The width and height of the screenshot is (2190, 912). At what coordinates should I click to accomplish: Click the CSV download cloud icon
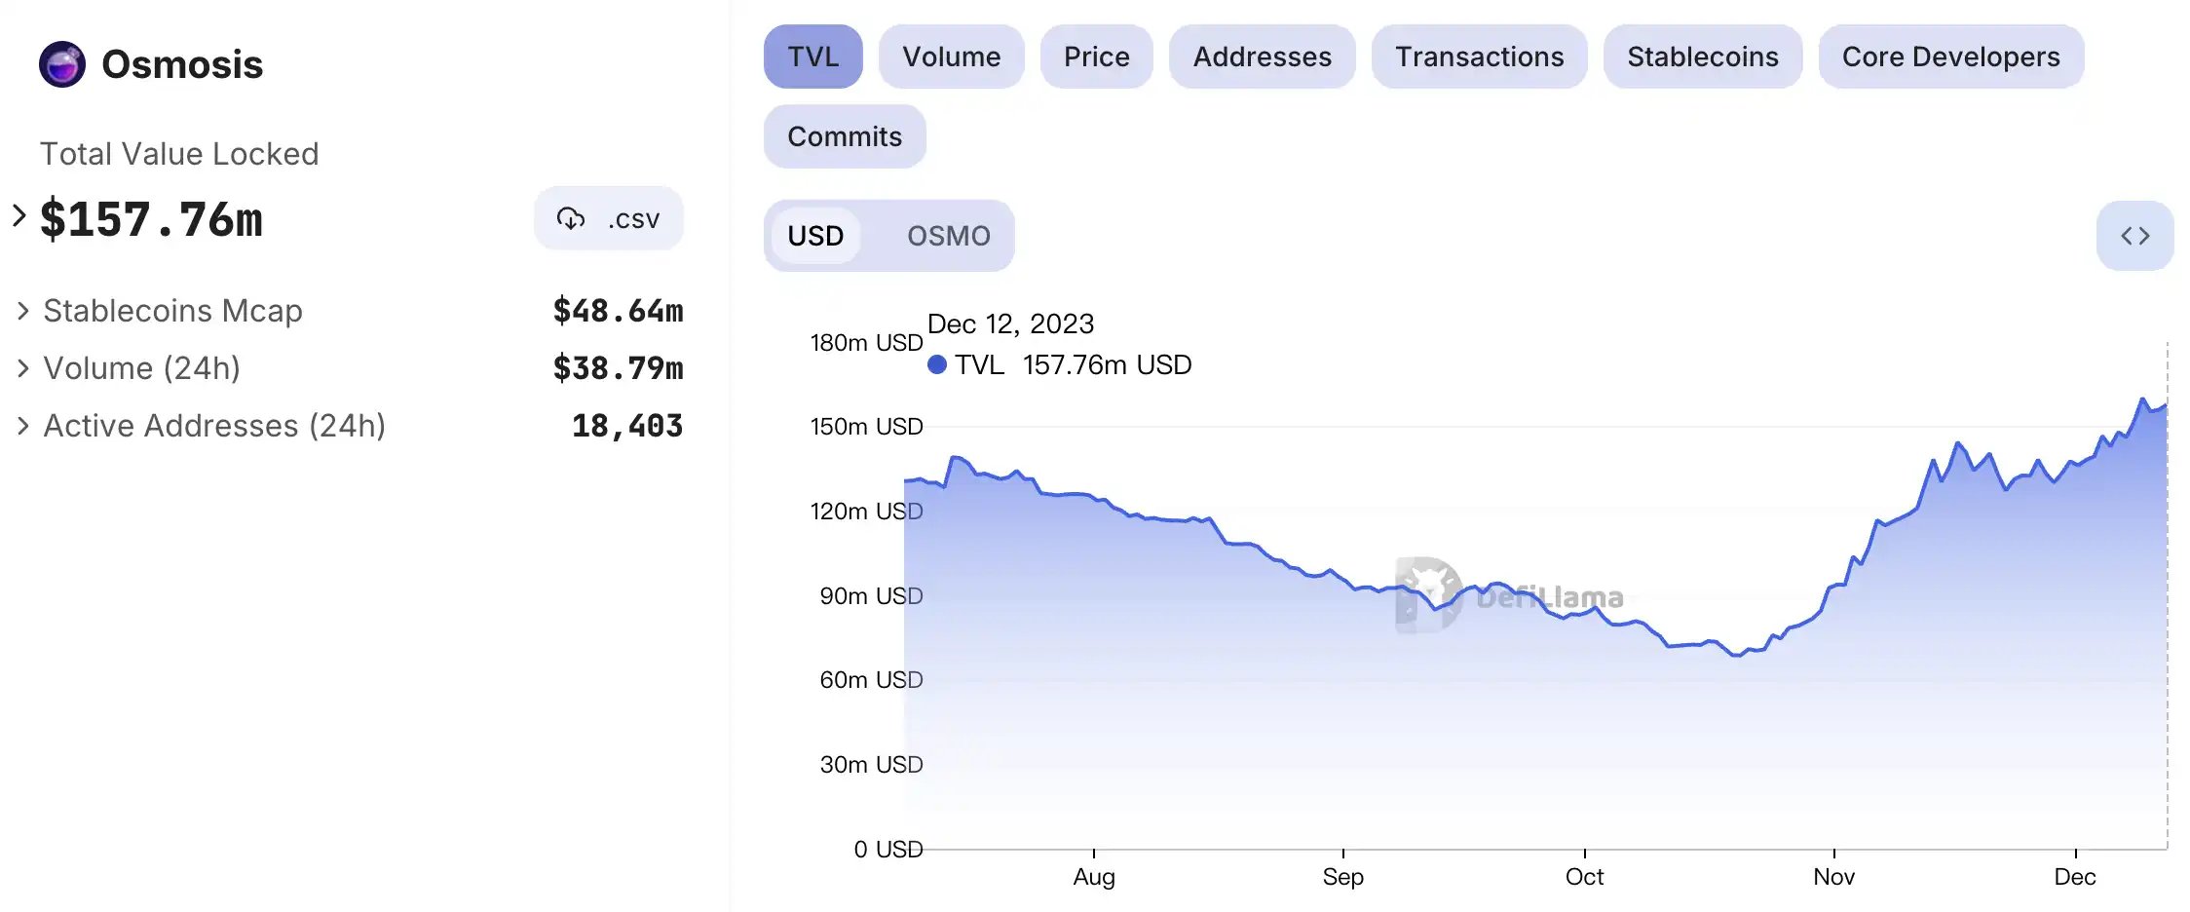tap(571, 218)
